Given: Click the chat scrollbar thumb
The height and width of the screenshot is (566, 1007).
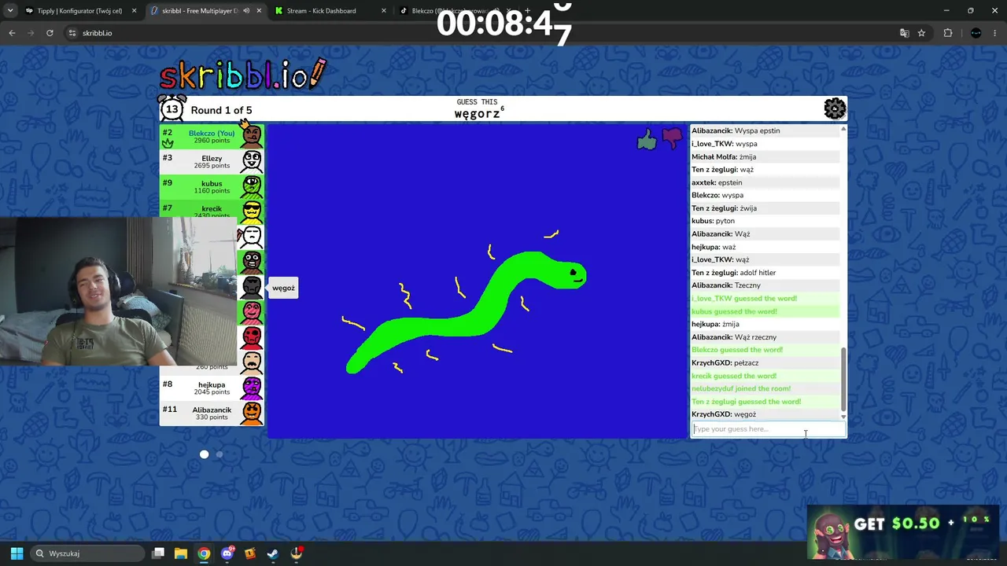Looking at the screenshot, I should click(843, 380).
